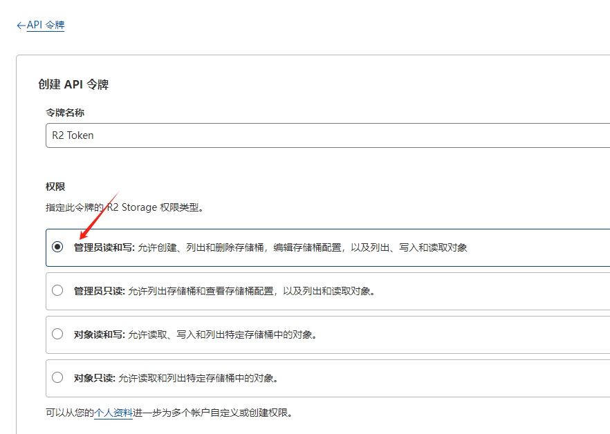This screenshot has height=434, width=610.
Task: Click the bold 管理员读和写 option label
Action: tap(104, 247)
